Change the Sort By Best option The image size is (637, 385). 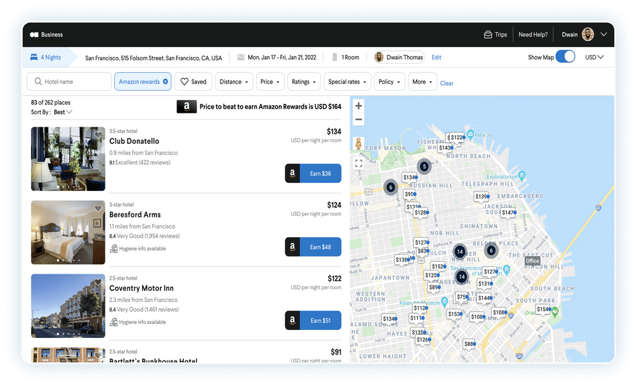tap(63, 112)
